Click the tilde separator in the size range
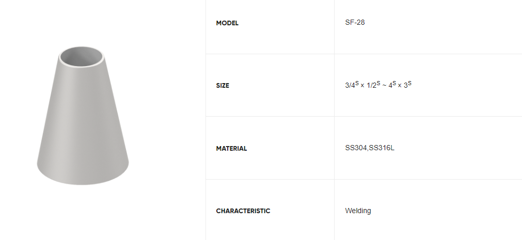The width and height of the screenshot is (522, 240). click(384, 85)
